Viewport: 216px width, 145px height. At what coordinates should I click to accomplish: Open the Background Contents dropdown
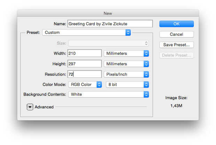pyautogui.click(x=108, y=94)
